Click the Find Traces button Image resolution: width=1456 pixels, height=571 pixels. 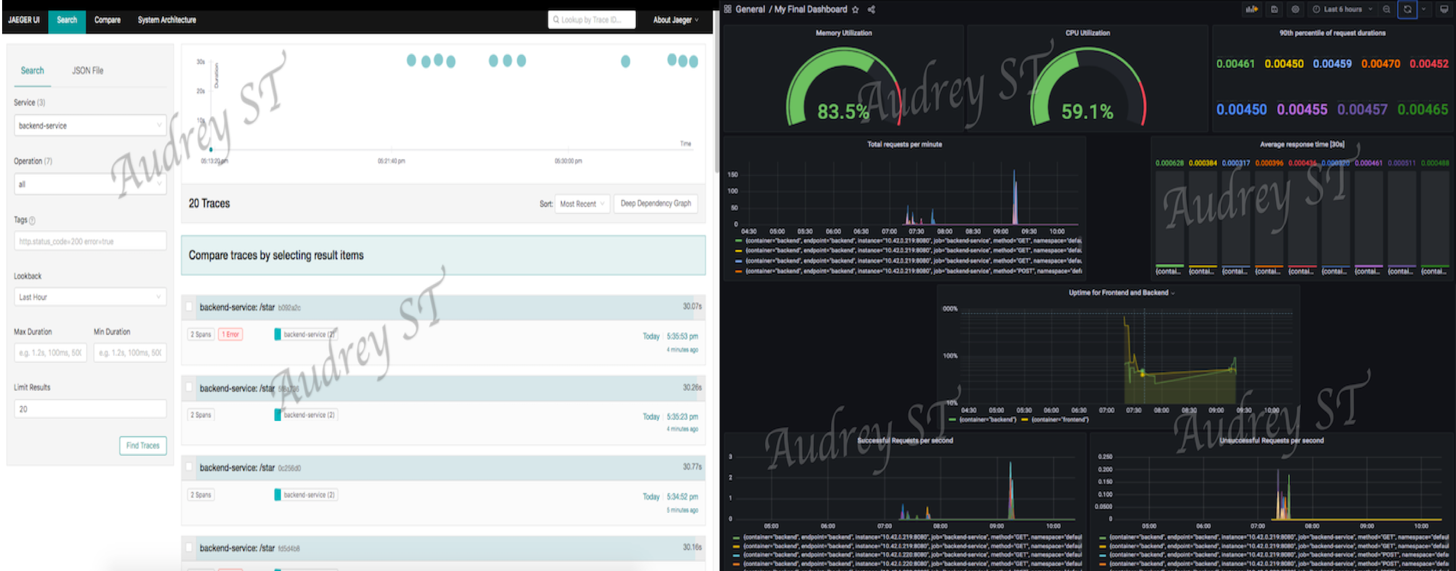click(142, 446)
